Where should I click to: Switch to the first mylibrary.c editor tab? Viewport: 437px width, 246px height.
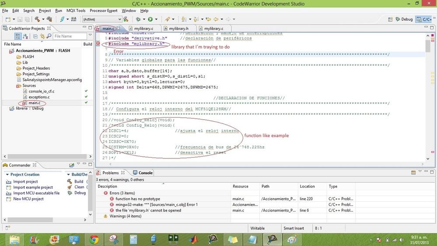(143, 28)
